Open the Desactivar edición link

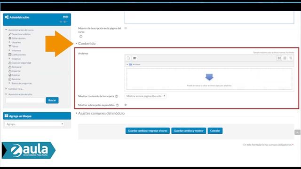pyautogui.click(x=21, y=34)
